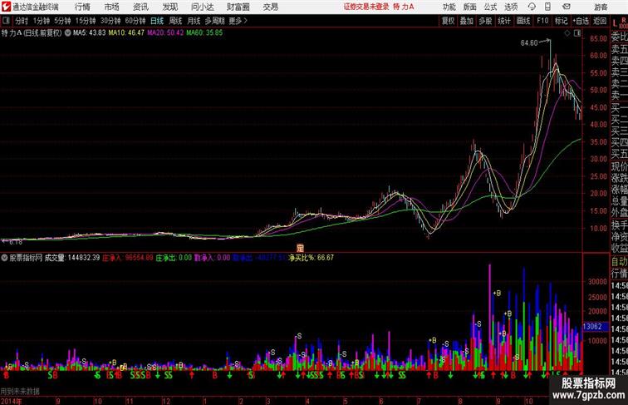This screenshot has width=628, height=405.
Task: Click the MA5: 43.83 indicator value
Action: [90, 33]
